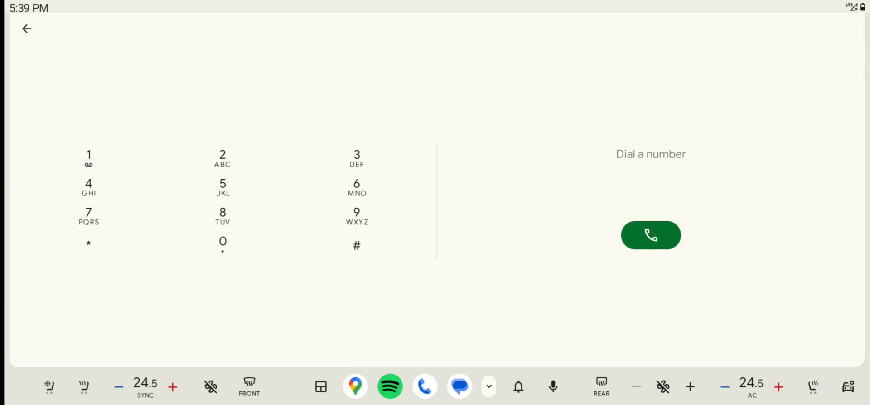The image size is (870, 405).
Task: Tap the pound key on the dial pad
Action: [x=357, y=245]
